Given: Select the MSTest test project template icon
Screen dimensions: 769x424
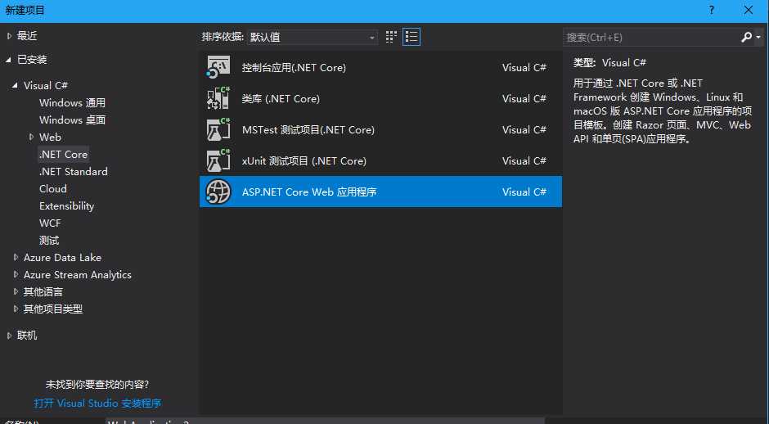Looking at the screenshot, I should pos(218,129).
